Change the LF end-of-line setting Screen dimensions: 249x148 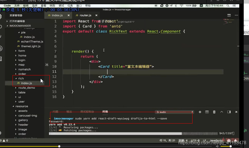pyautogui.click(x=204, y=140)
